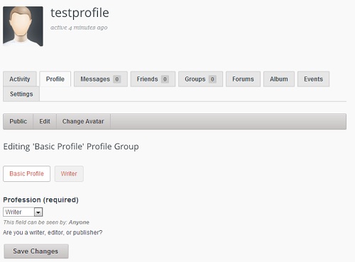This screenshot has height=262, width=355.
Task: Open the Groups tab
Action: (x=200, y=79)
